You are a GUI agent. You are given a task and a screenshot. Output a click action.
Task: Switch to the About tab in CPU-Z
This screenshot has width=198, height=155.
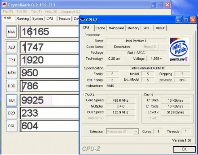click(x=160, y=28)
